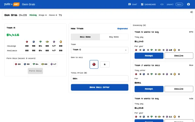The height and width of the screenshot is (122, 195).
Task: Click the gold coin in Team J offer
Action: pos(175,74)
